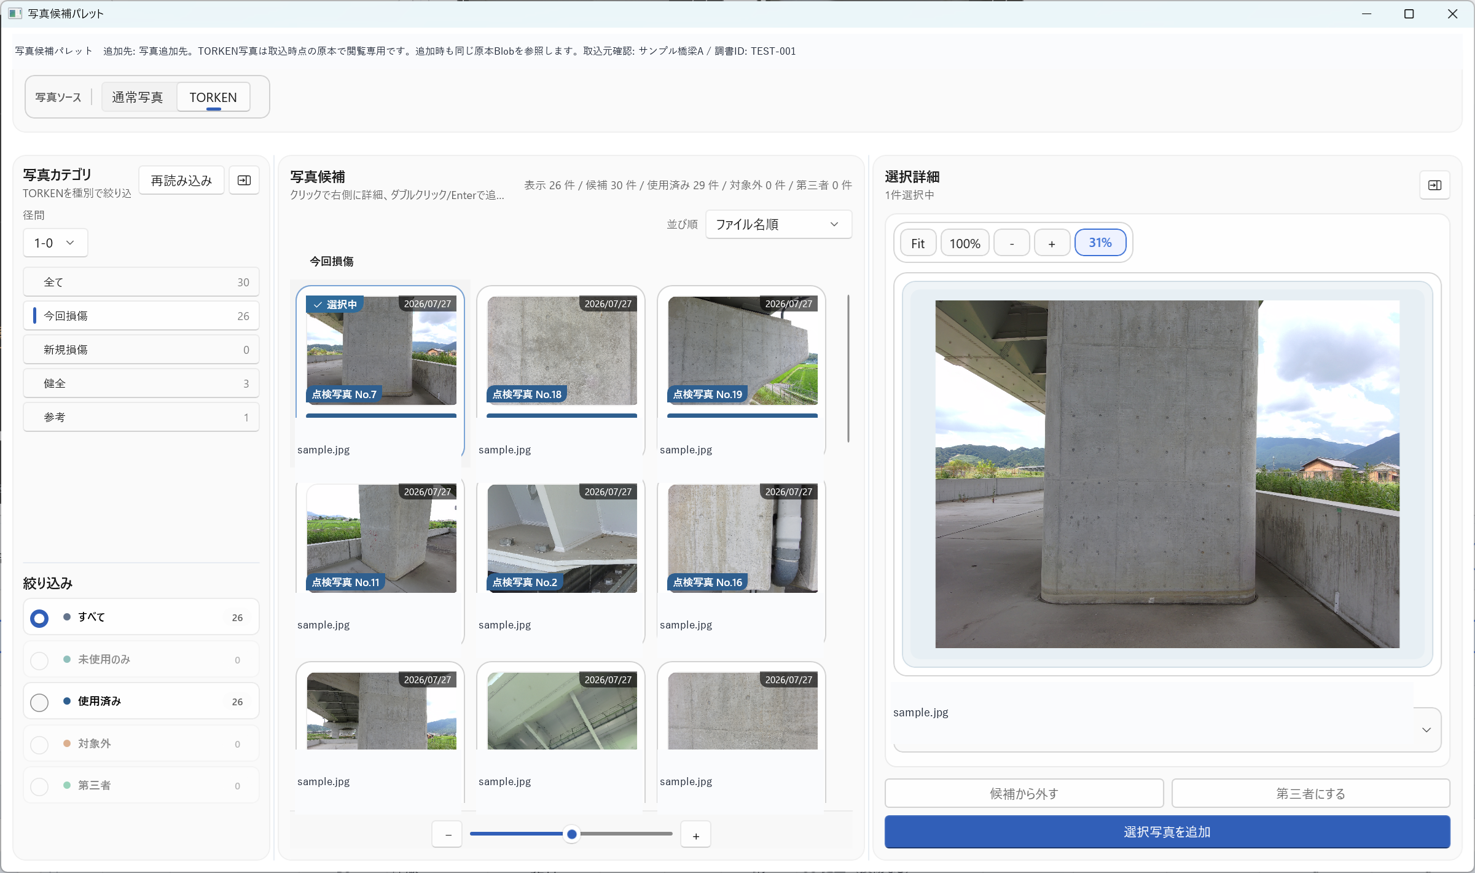Select thumbnail 点検写真 No.7

381,351
